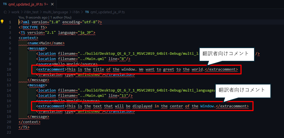Image resolution: width=284 pixels, height=138 pixels.
Task: Click line number 10 in the gutter
Action: [10, 70]
